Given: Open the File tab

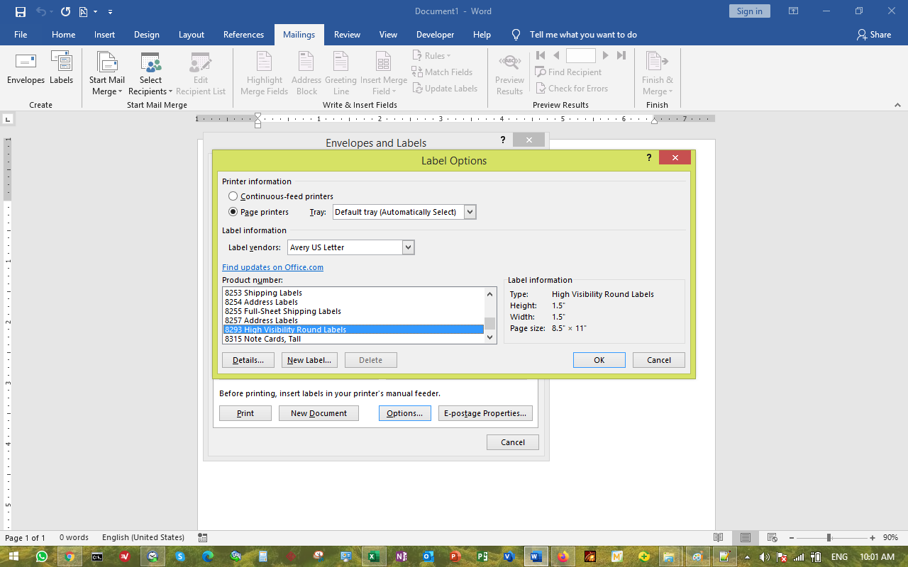Looking at the screenshot, I should (x=21, y=34).
